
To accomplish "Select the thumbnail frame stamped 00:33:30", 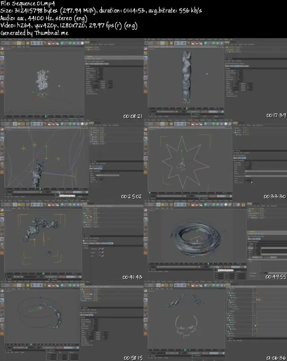I will (x=215, y=160).
